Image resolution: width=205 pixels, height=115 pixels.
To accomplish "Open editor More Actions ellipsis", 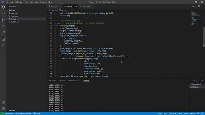I will tap(202, 6).
